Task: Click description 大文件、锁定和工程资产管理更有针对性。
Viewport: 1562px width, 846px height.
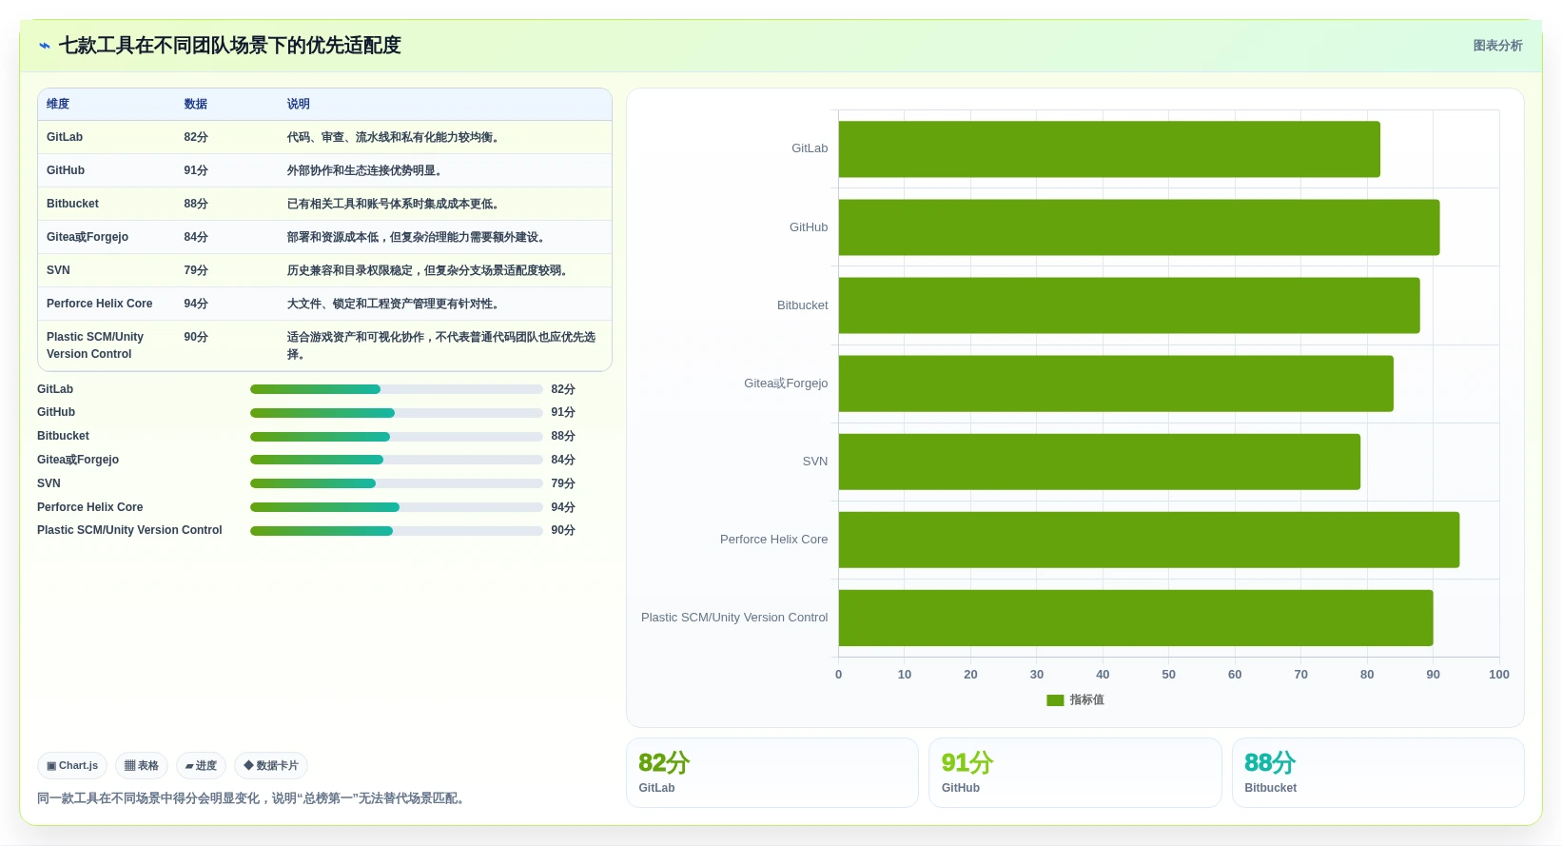Action: click(x=396, y=304)
